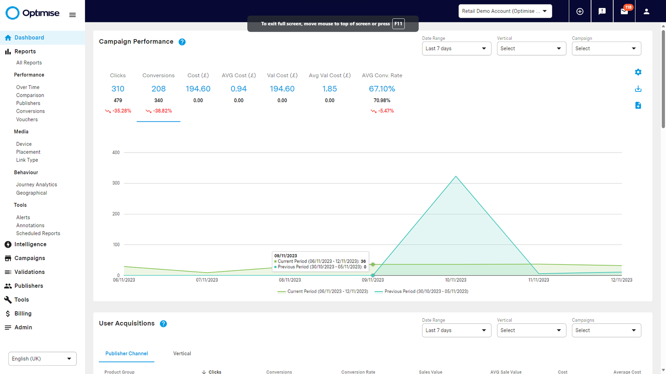Download the Campaign Performance data
This screenshot has width=666, height=374.
638,89
